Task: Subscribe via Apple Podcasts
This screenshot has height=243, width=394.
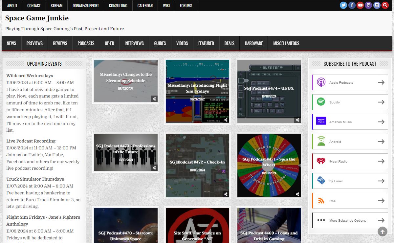Action: [350, 82]
